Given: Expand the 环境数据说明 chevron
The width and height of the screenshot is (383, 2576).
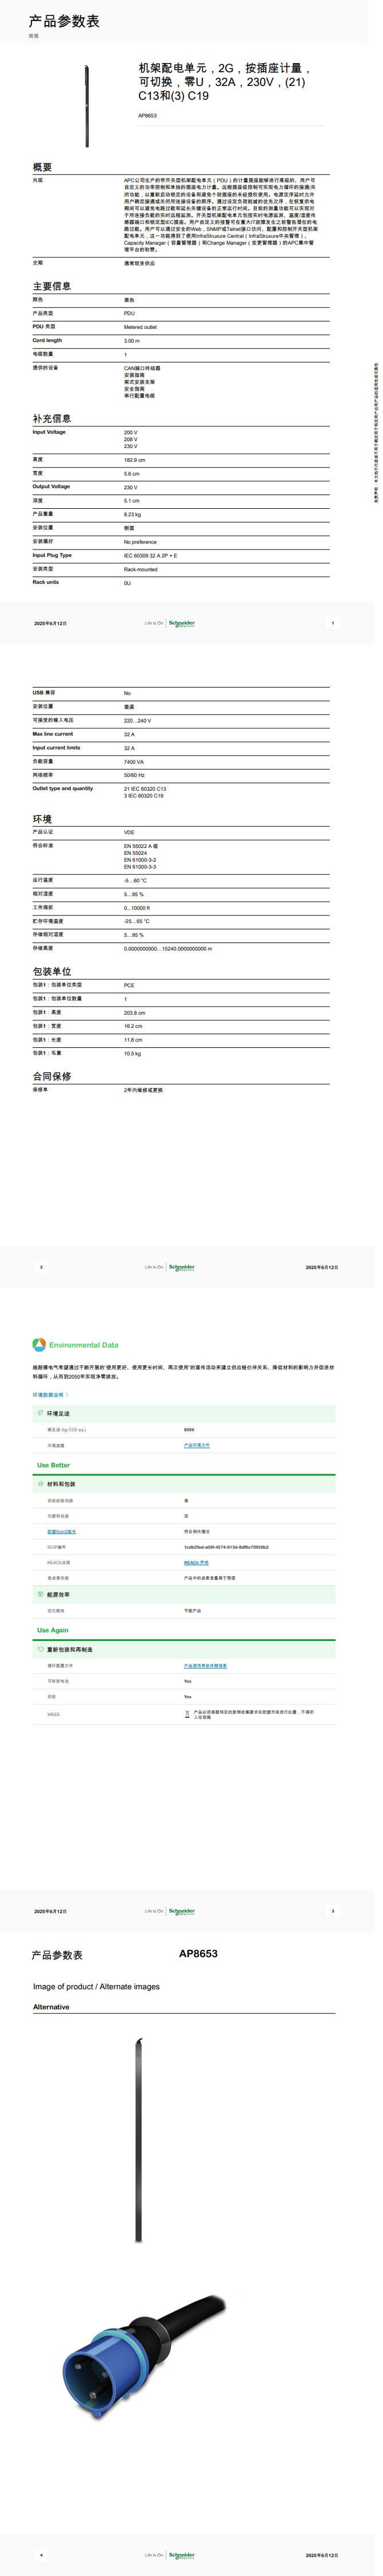Looking at the screenshot, I should pyautogui.click(x=67, y=1395).
